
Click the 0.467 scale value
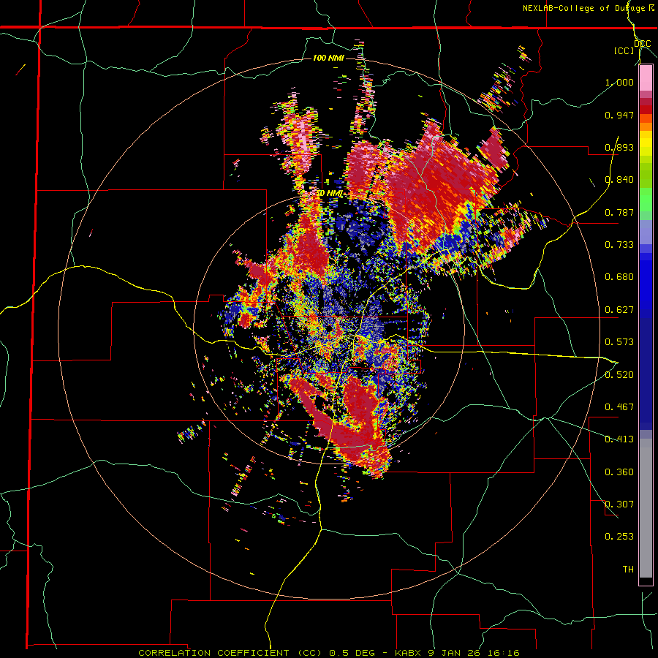click(x=619, y=407)
